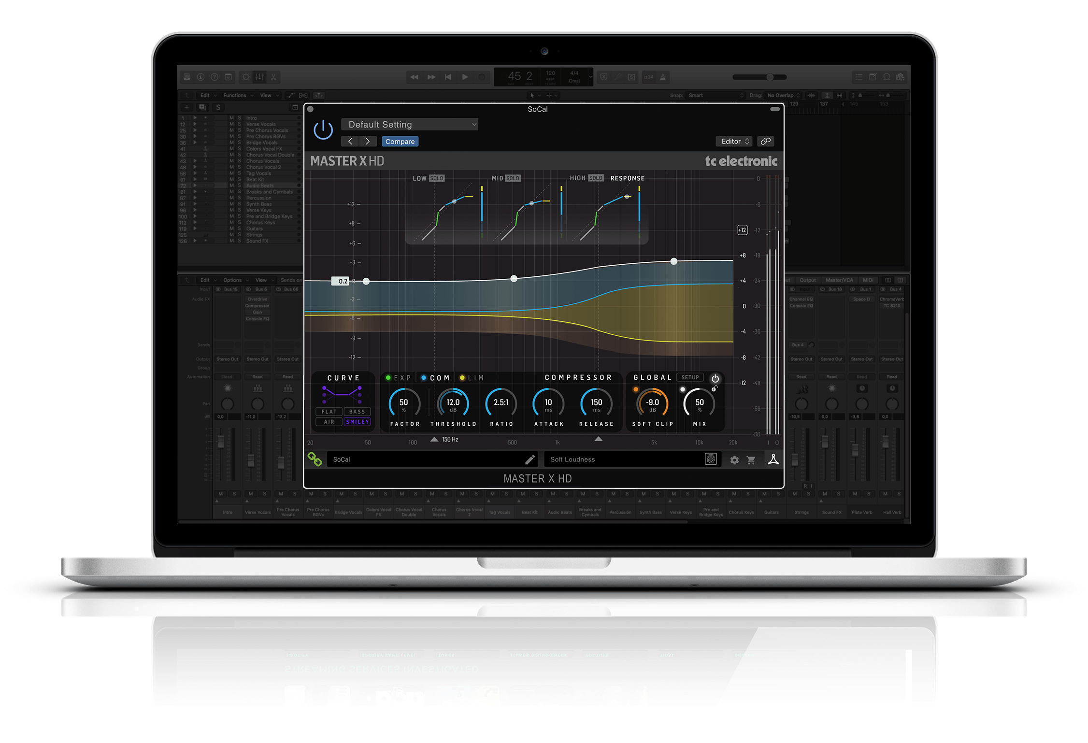Open the Default Setting preset dropdown
This screenshot has height=743, width=1088.
coord(410,125)
